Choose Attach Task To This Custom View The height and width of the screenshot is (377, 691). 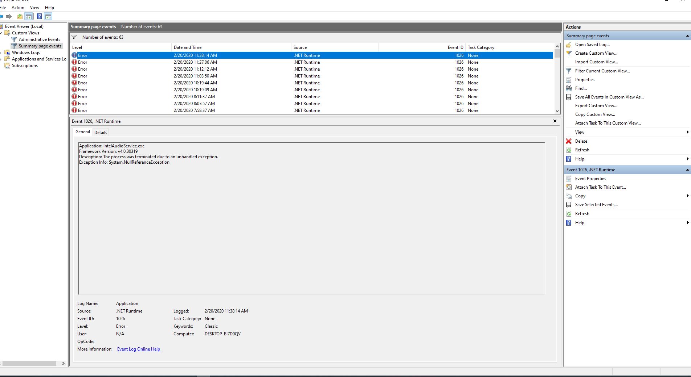tap(608, 123)
